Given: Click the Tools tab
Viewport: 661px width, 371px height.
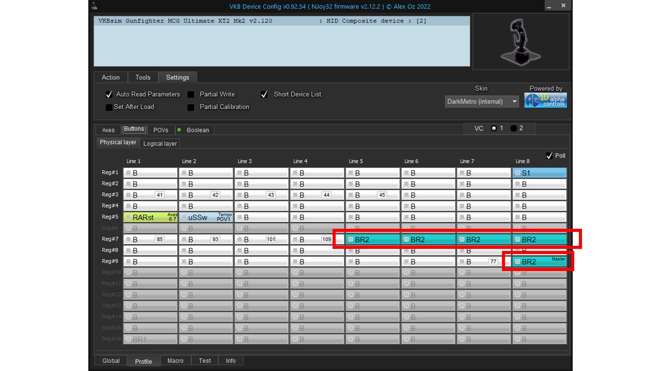Looking at the screenshot, I should 143,77.
